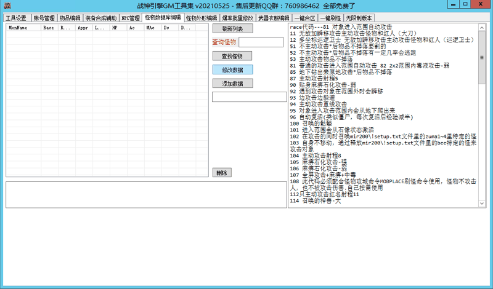Screen dimensions: 493x289
Task: Open the 工具设置 tab
Action: 16,18
